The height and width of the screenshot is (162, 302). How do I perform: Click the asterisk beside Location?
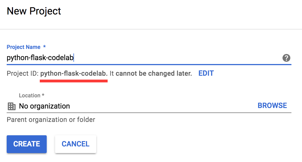[43, 95]
